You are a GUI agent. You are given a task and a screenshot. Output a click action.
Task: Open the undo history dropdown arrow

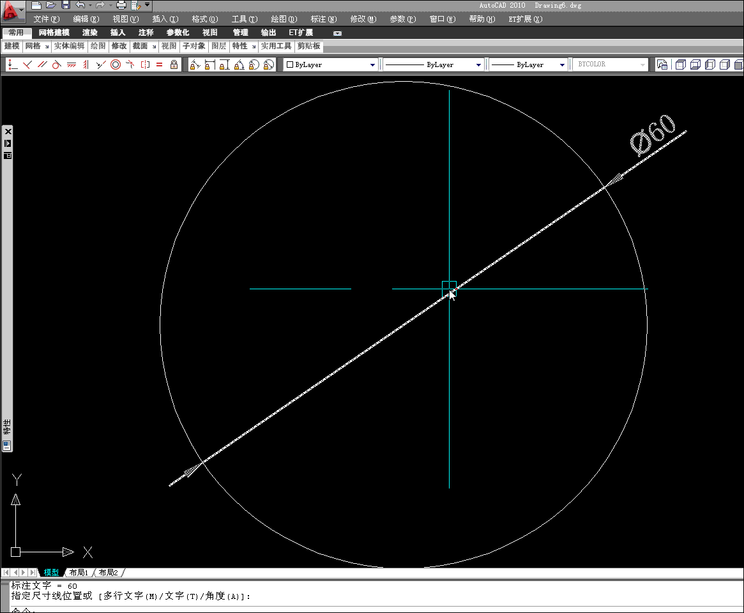click(x=90, y=5)
